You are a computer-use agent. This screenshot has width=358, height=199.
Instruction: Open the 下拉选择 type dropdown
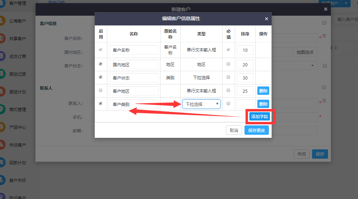[201, 104]
